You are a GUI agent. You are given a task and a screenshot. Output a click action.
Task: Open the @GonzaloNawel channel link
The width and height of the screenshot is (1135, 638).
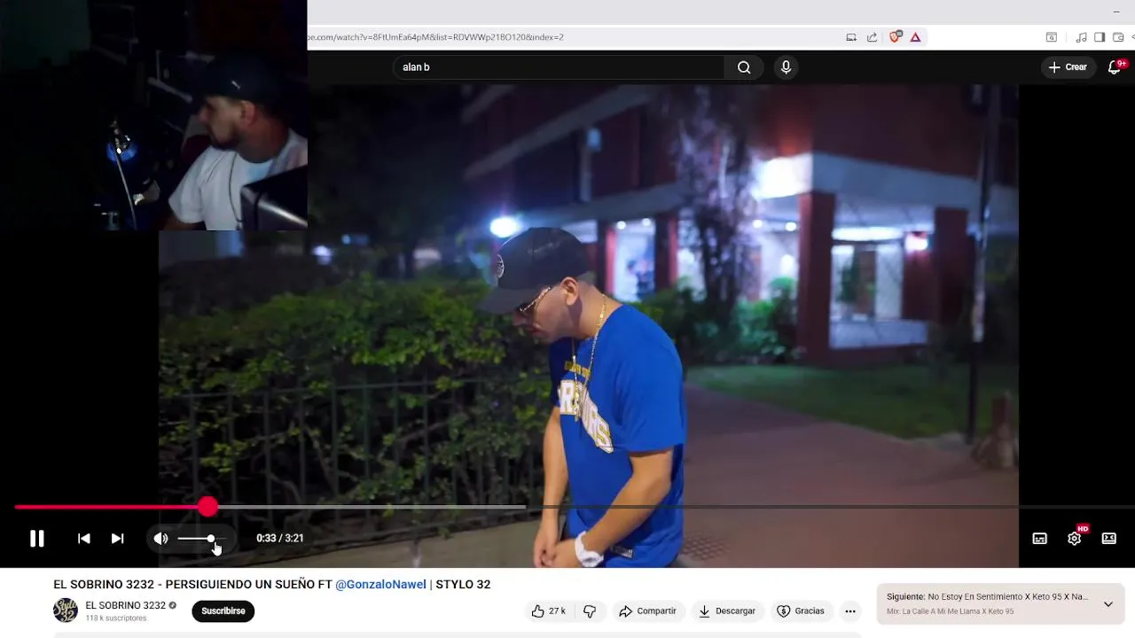(x=380, y=584)
